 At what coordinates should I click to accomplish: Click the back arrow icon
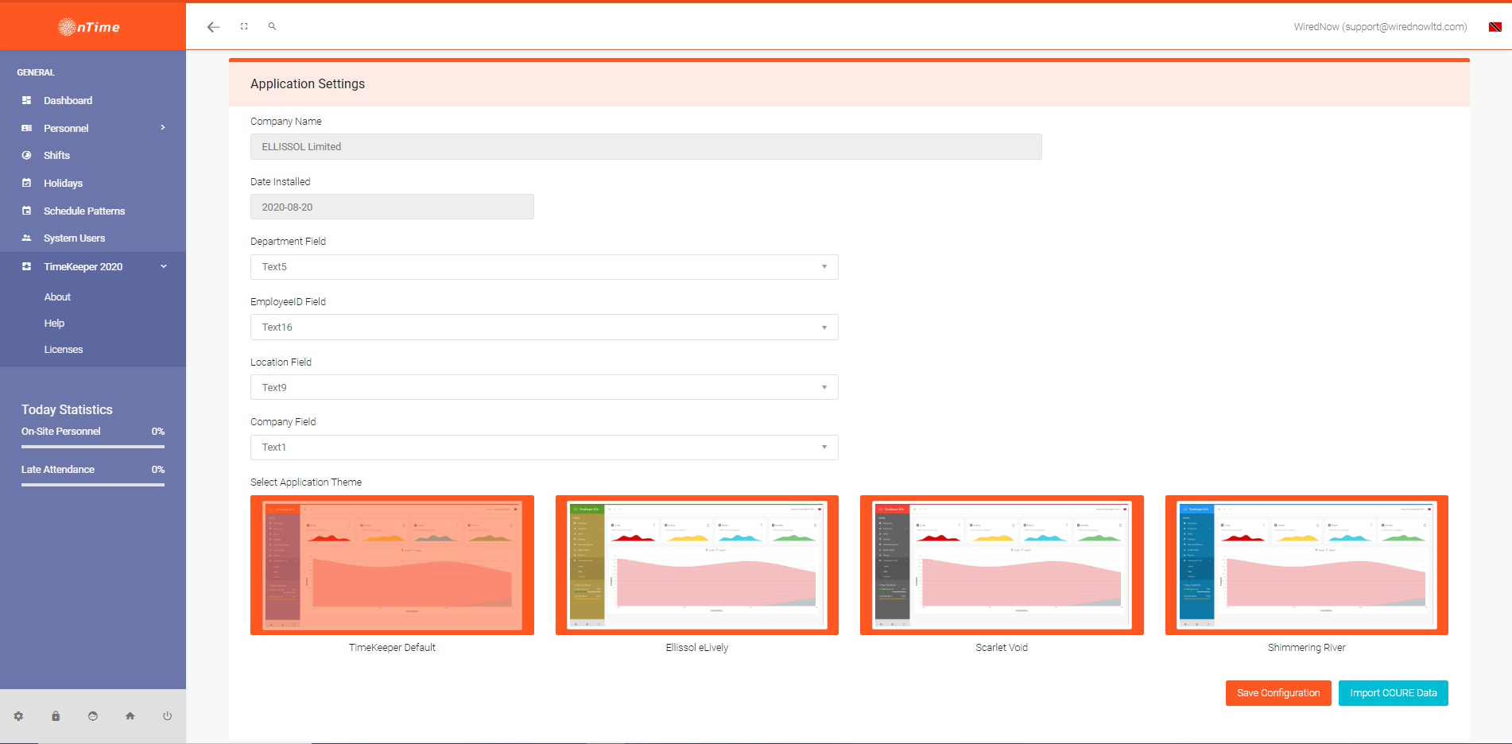click(x=213, y=27)
